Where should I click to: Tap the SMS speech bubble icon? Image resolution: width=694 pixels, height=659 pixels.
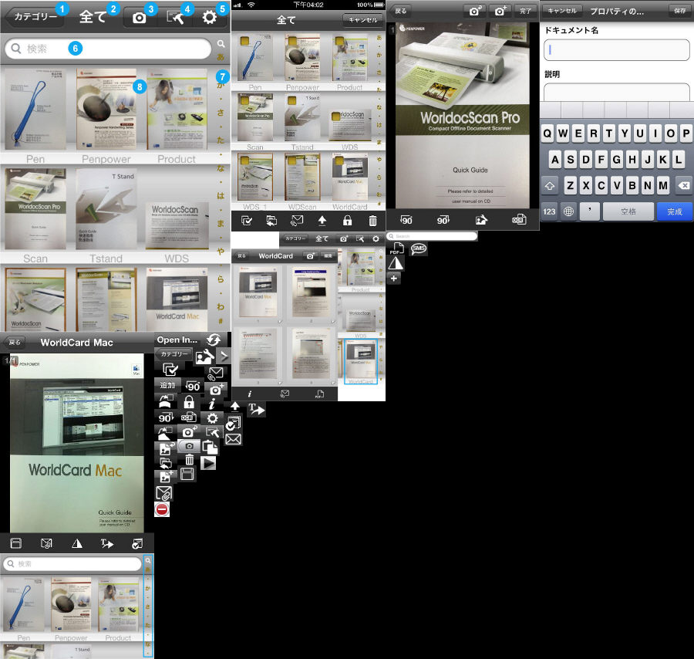pos(419,248)
